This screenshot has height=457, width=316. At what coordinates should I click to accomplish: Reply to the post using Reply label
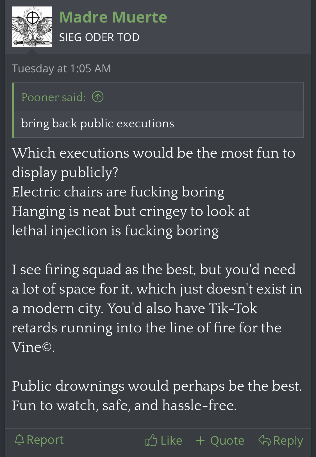288,441
